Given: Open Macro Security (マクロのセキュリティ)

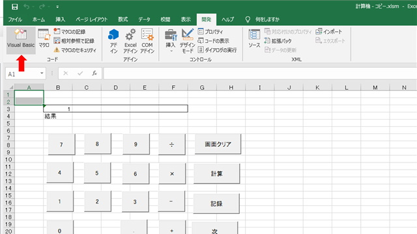Looking at the screenshot, I should pos(75,50).
